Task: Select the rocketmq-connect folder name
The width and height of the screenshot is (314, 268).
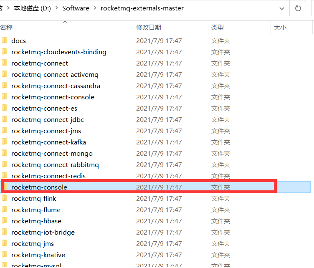Action: coord(40,63)
